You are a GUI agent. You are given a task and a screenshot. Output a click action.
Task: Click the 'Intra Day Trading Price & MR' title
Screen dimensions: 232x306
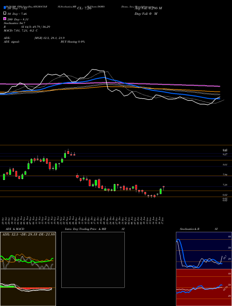pos(85,229)
